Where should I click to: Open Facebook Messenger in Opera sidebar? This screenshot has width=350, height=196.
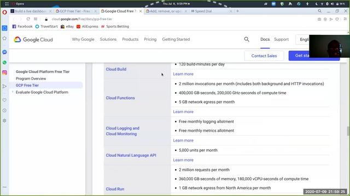4,52
